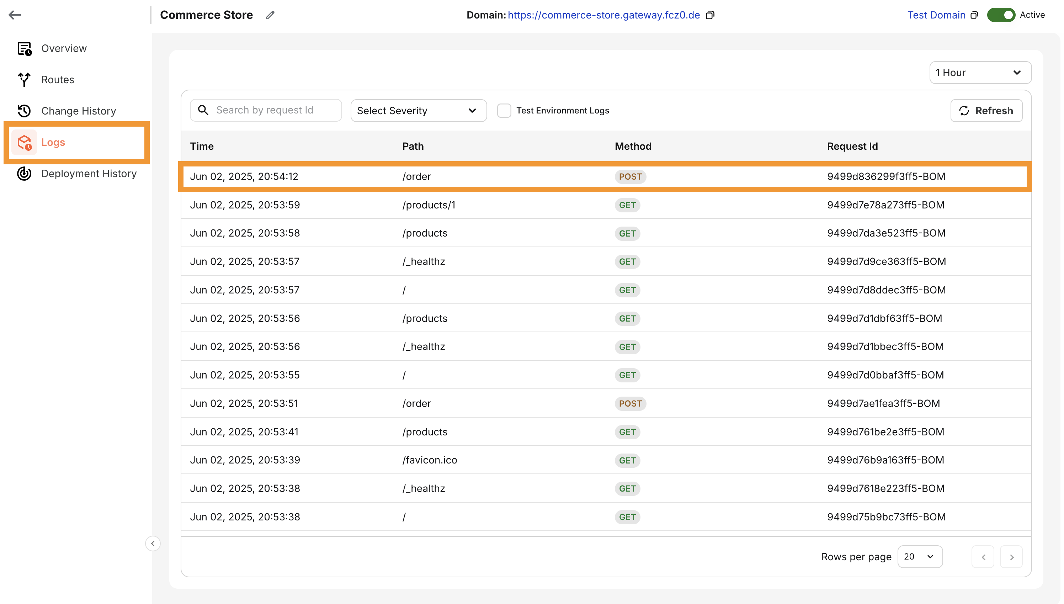Go back using the left arrow icon
1064x604 pixels.
pyautogui.click(x=15, y=15)
